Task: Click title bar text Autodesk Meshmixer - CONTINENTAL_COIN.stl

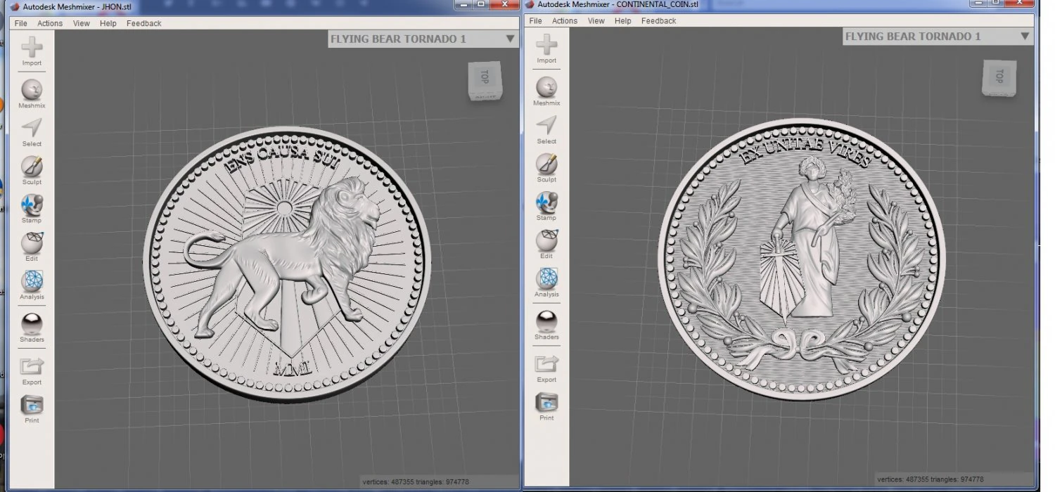Action: click(x=618, y=4)
